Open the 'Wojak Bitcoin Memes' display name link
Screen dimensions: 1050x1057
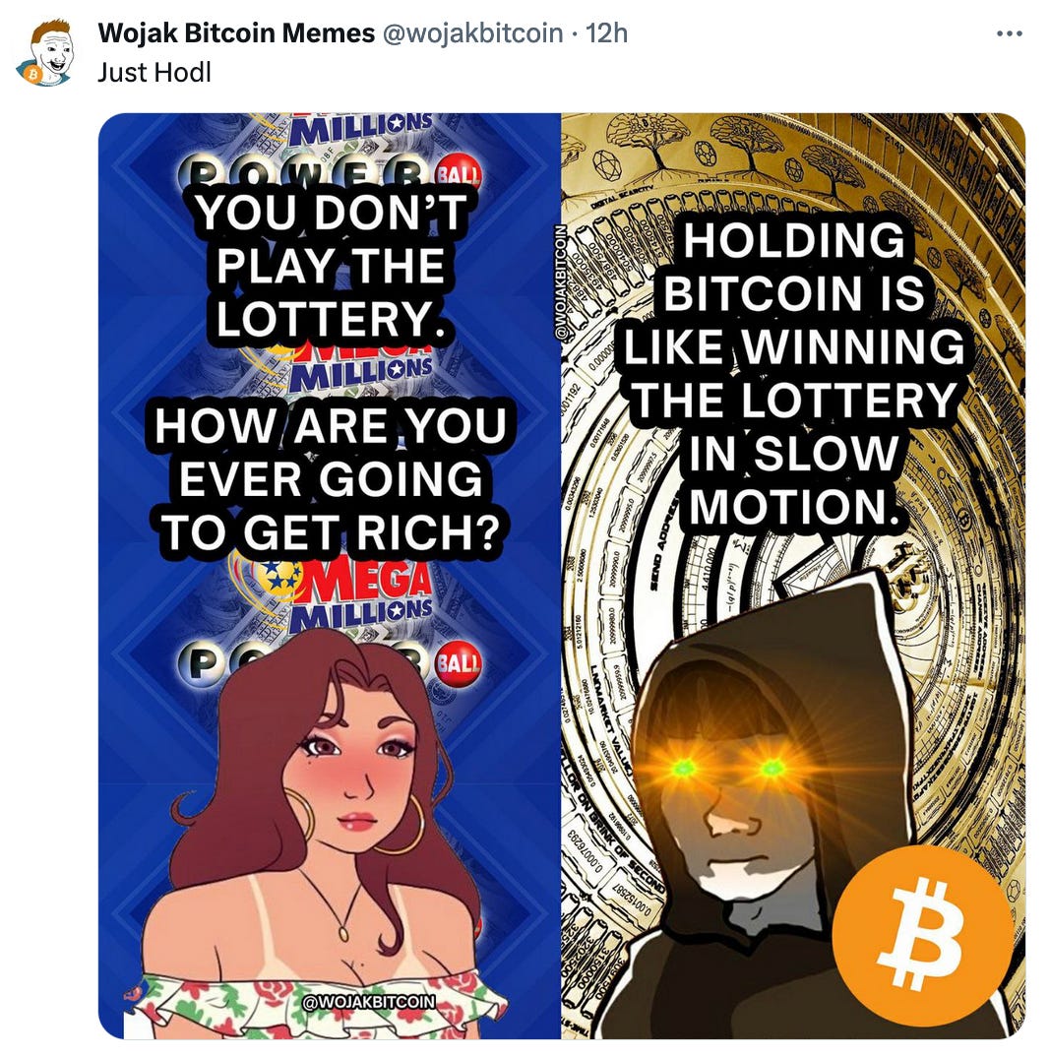point(236,32)
